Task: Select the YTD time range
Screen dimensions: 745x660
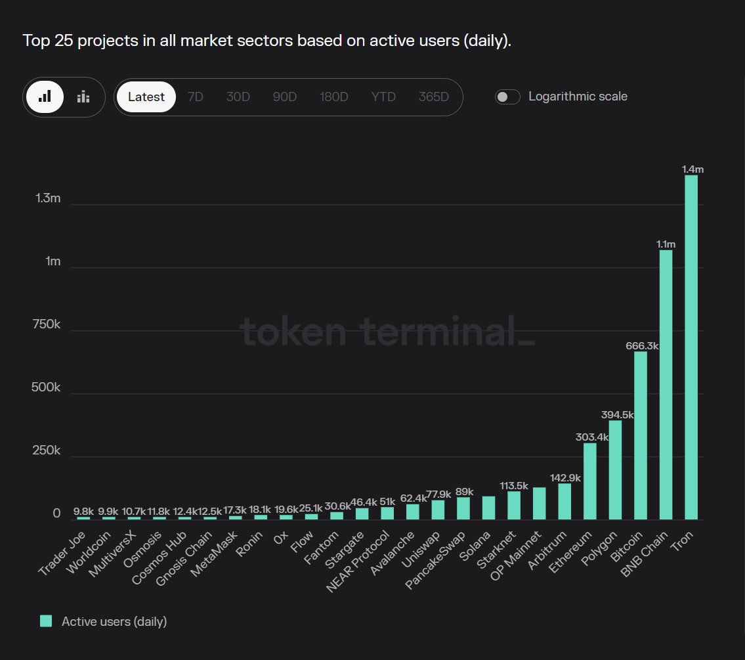Action: [383, 97]
